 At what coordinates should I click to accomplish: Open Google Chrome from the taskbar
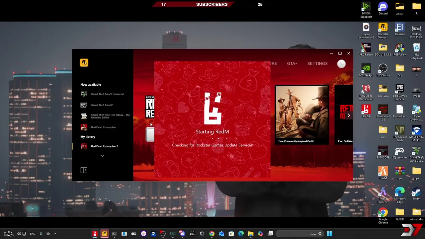(212, 234)
